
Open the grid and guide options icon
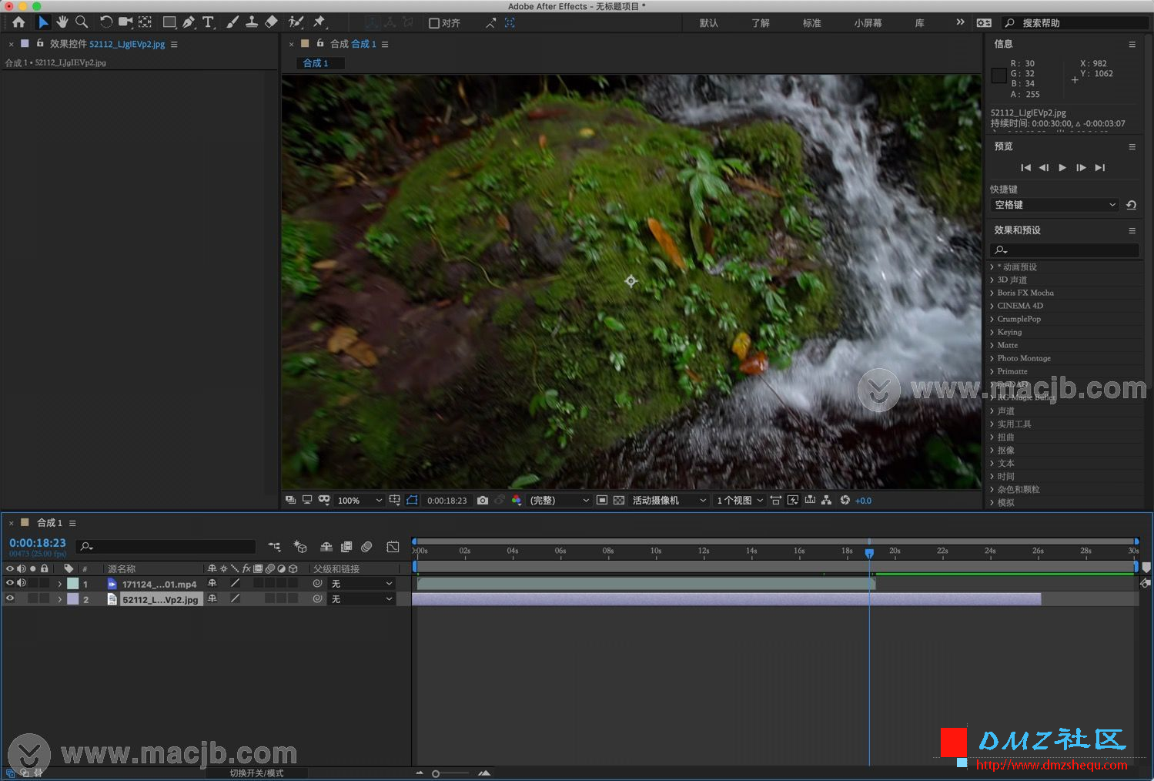[394, 501]
